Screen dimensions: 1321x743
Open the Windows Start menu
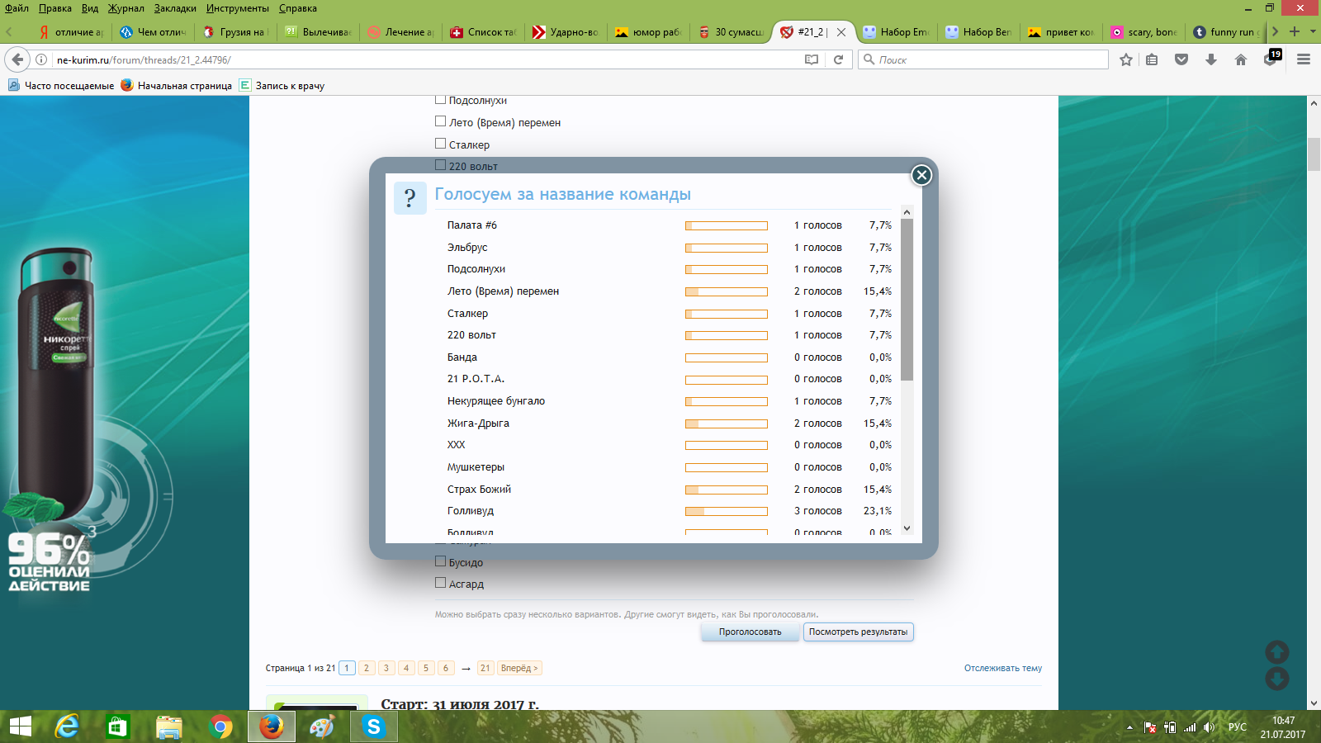tap(20, 726)
